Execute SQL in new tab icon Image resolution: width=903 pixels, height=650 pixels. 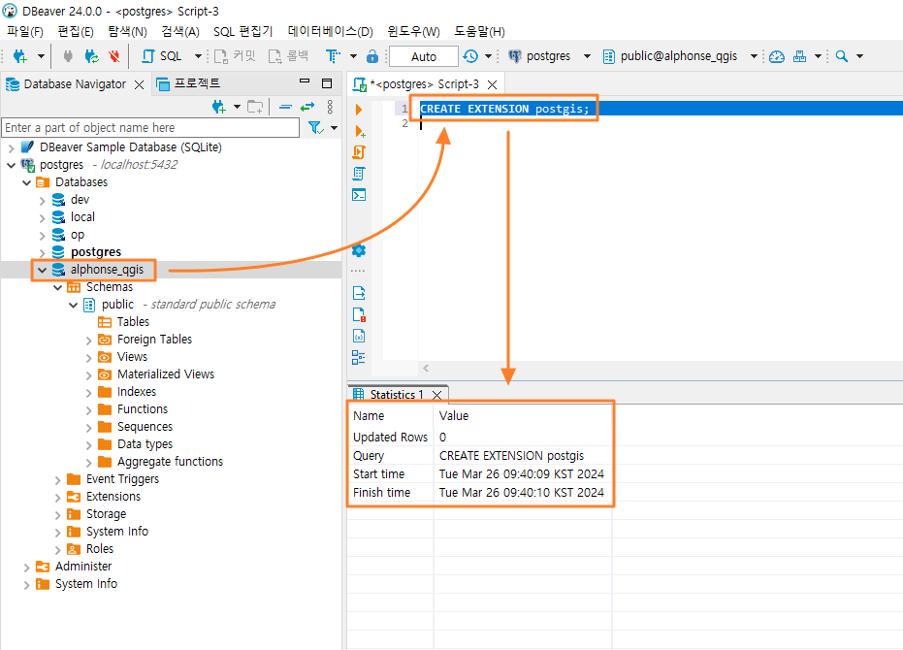[x=360, y=131]
